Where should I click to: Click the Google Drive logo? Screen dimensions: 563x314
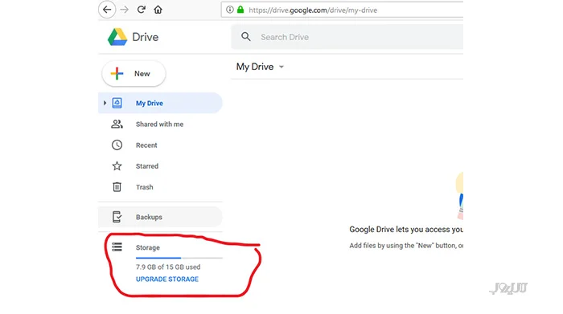[117, 37]
